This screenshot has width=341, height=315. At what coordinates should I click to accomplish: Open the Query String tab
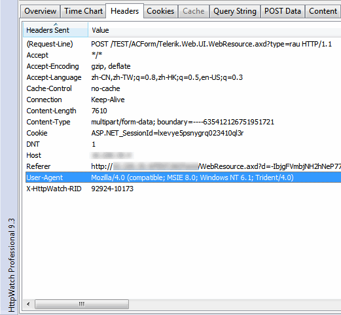[x=235, y=11]
